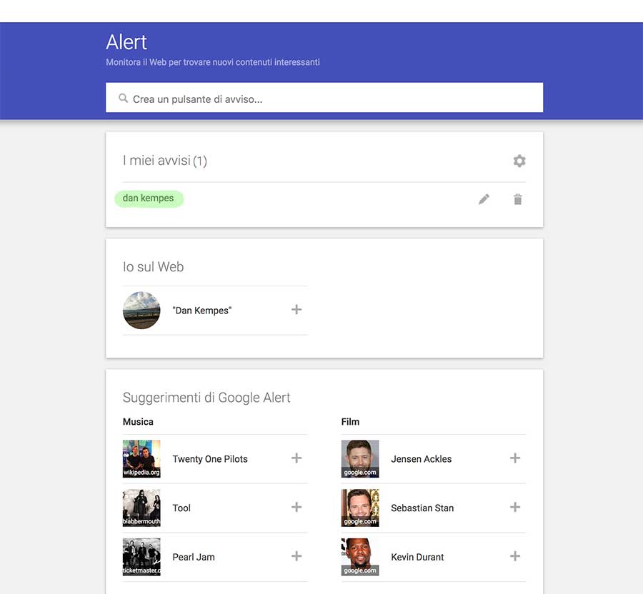This screenshot has width=643, height=594.
Task: Click the search magnifier icon
Action: click(123, 99)
